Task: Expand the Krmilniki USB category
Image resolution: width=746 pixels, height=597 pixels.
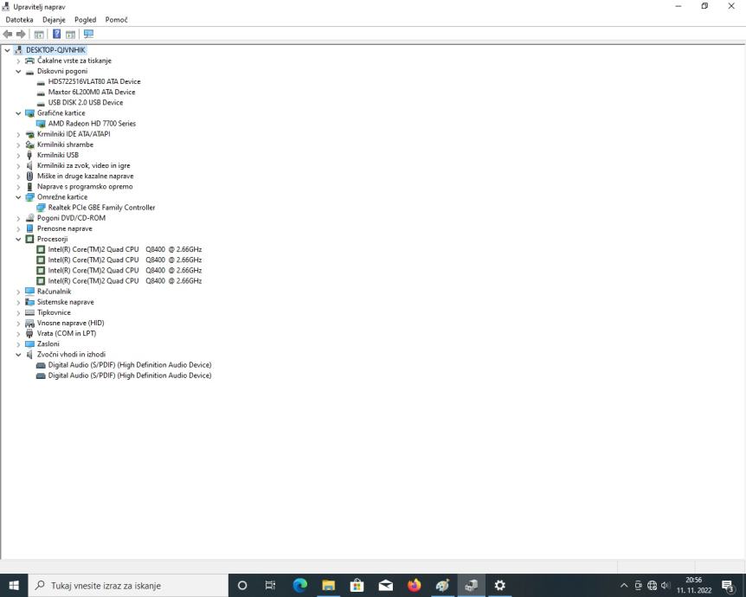Action: pos(18,156)
